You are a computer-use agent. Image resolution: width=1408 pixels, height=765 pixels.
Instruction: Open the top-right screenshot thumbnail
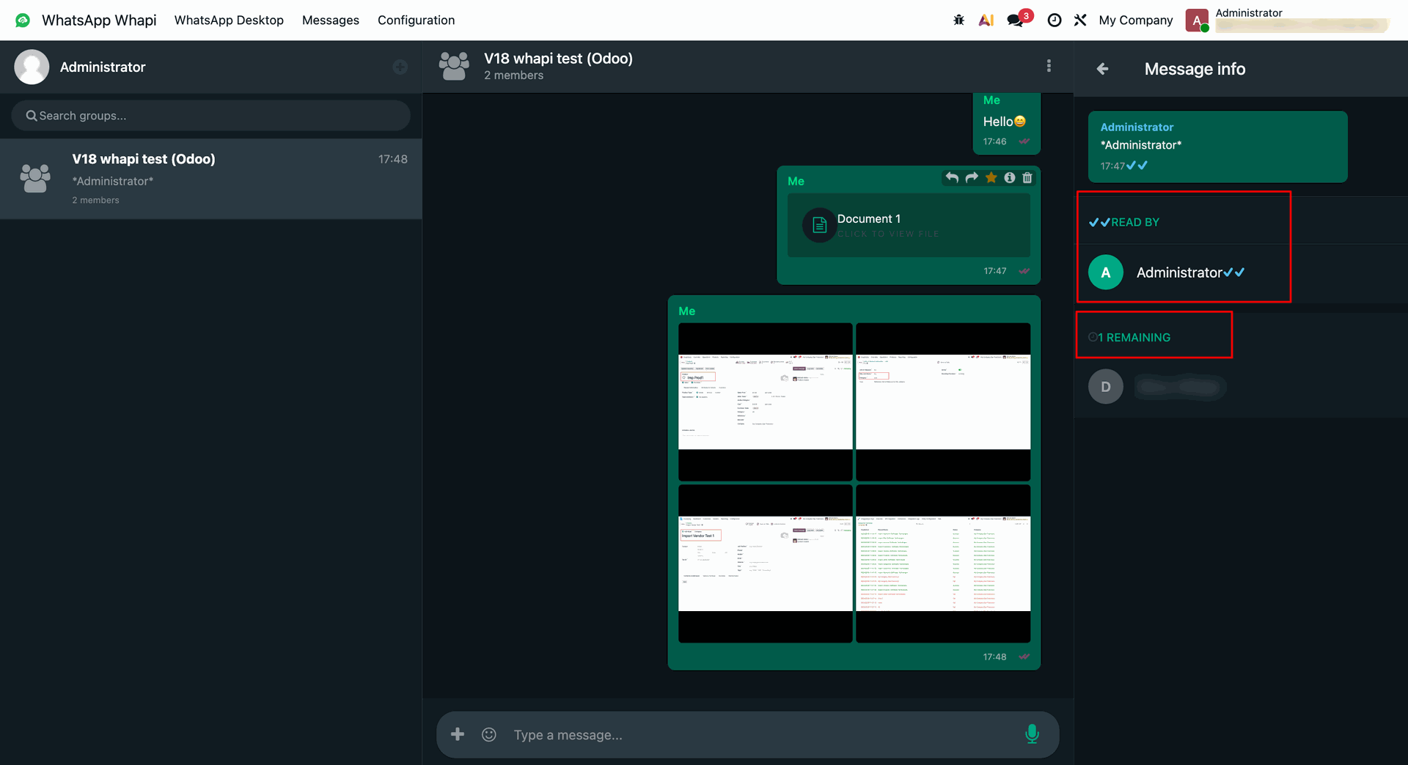(x=943, y=402)
